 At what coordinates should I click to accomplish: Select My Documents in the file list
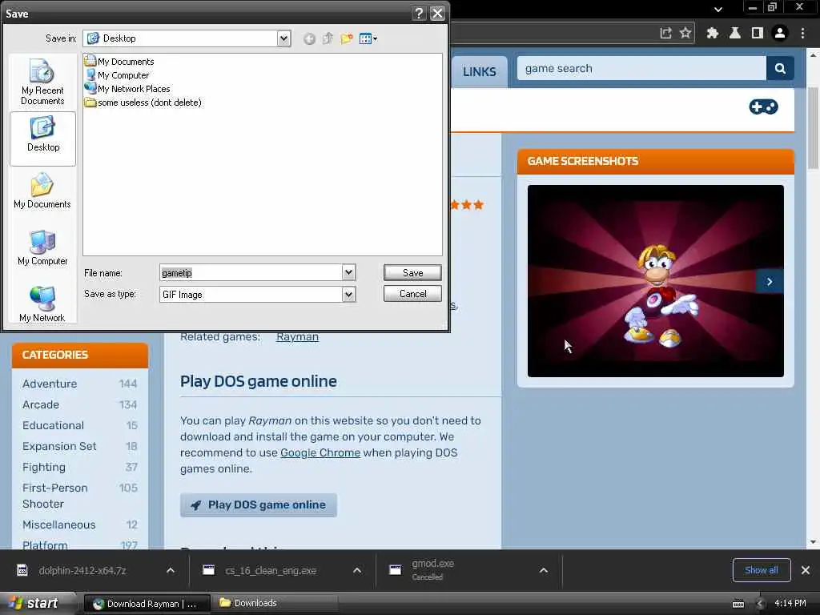120,61
